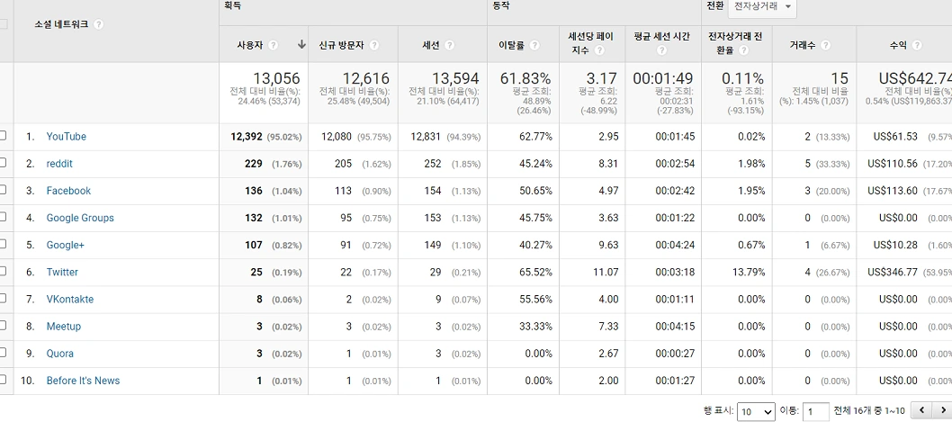Image resolution: width=952 pixels, height=422 pixels.
Task: Tick the Twitter row checkbox
Action: [3, 271]
